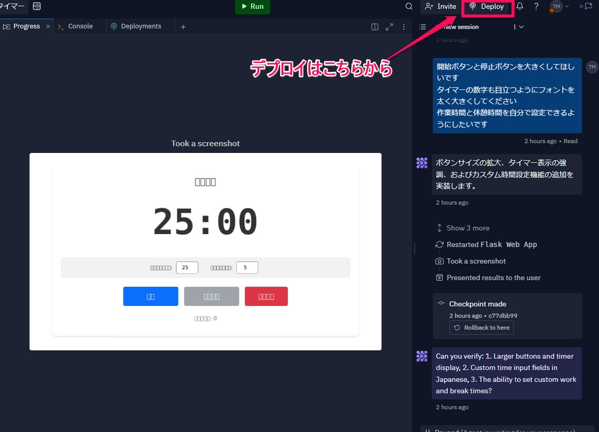Expand the TM user avatar menu
Viewport: 599px width, 432px height.
pyautogui.click(x=559, y=6)
